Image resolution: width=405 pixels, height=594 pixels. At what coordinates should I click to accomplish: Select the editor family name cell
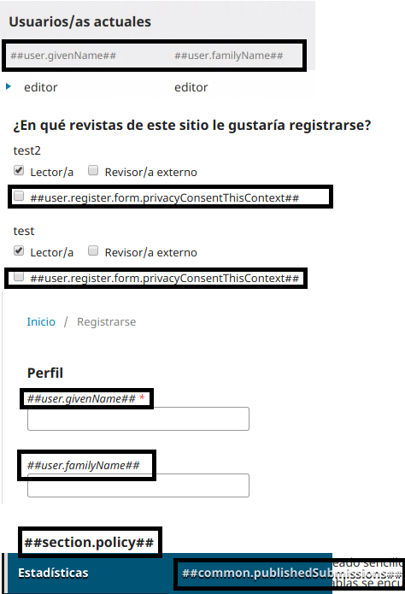pyautogui.click(x=191, y=87)
